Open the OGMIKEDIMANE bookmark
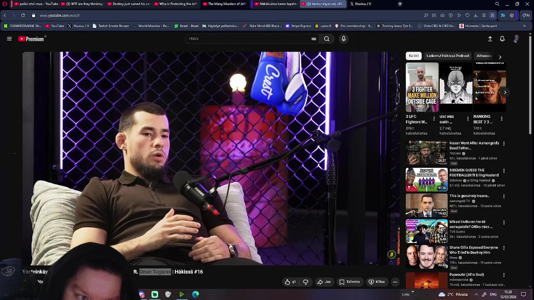 pyautogui.click(x=23, y=26)
